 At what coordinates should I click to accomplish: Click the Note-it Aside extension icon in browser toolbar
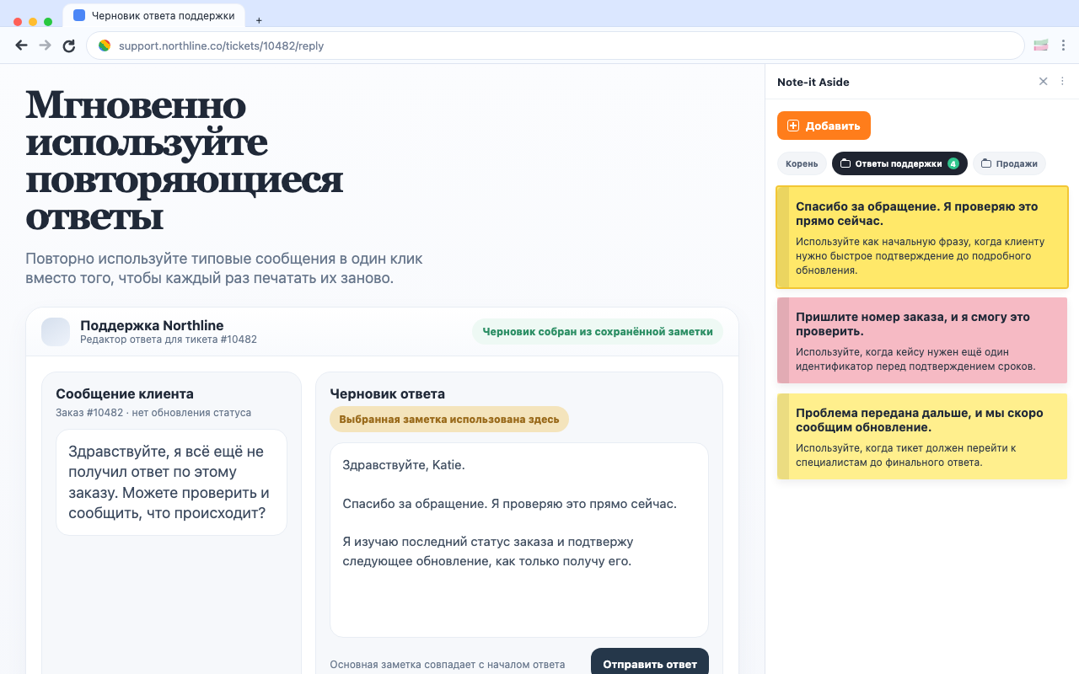pyautogui.click(x=1040, y=45)
